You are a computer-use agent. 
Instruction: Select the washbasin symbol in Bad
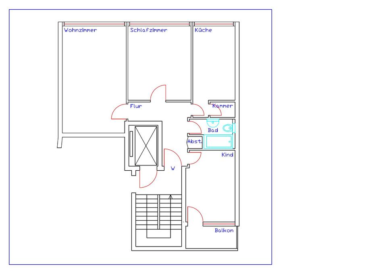tap(212, 121)
